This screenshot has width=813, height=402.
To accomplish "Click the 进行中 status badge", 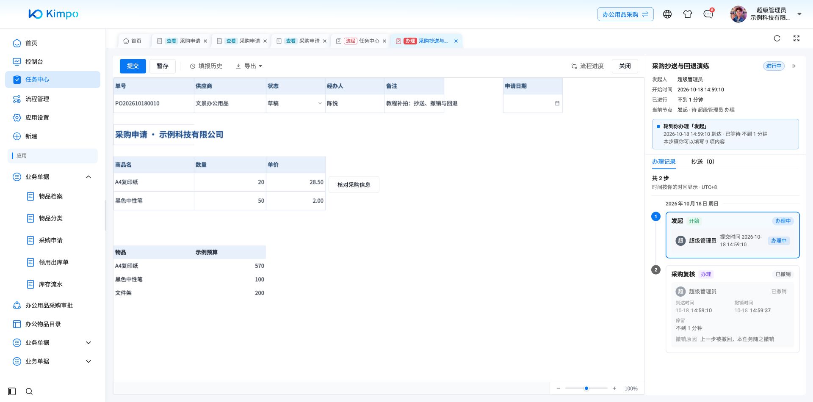I will point(774,66).
